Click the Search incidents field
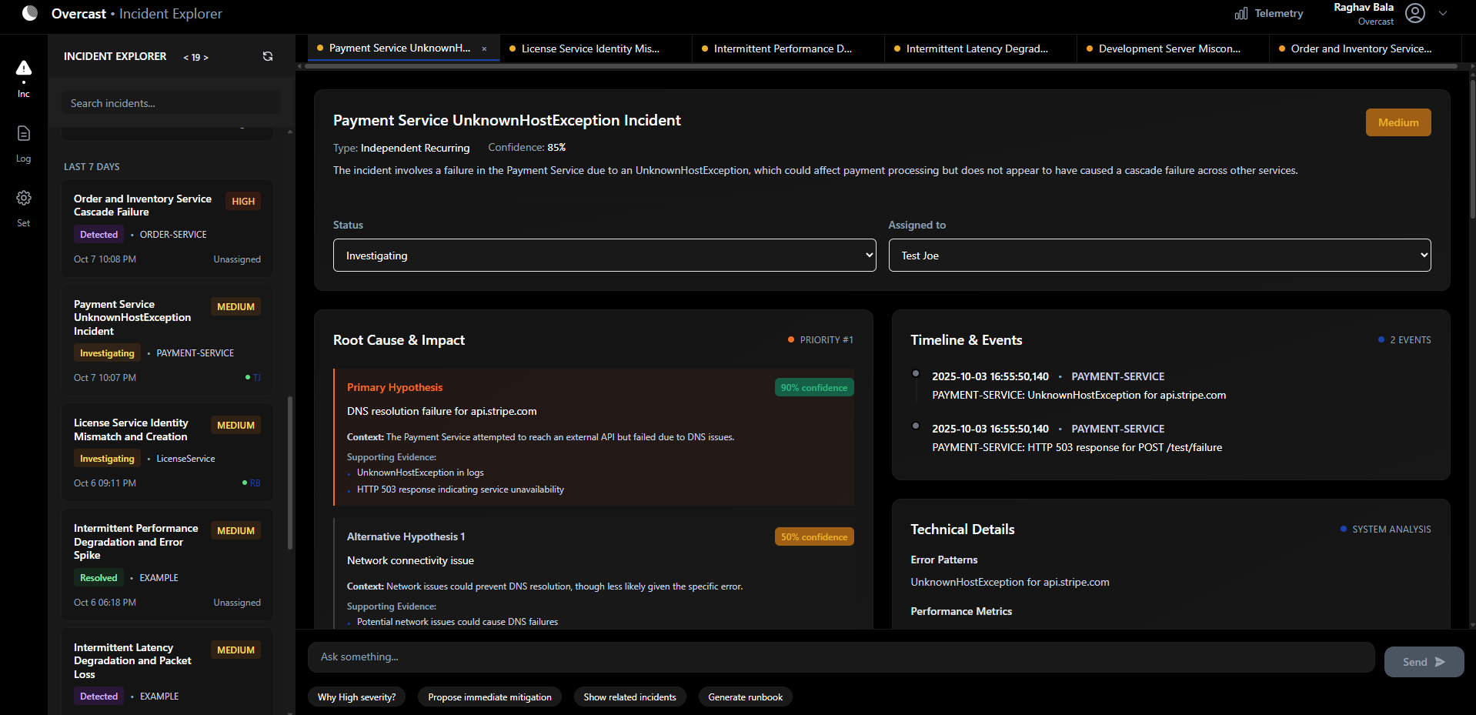The height and width of the screenshot is (715, 1476). pyautogui.click(x=171, y=103)
